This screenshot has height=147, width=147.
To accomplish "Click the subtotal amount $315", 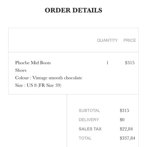I will click(124, 111).
